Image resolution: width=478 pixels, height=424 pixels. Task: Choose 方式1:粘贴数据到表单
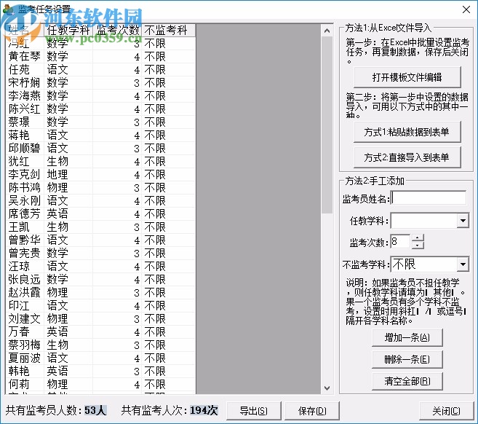coord(407,132)
